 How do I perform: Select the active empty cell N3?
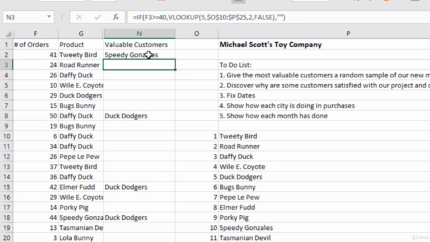[x=139, y=65]
